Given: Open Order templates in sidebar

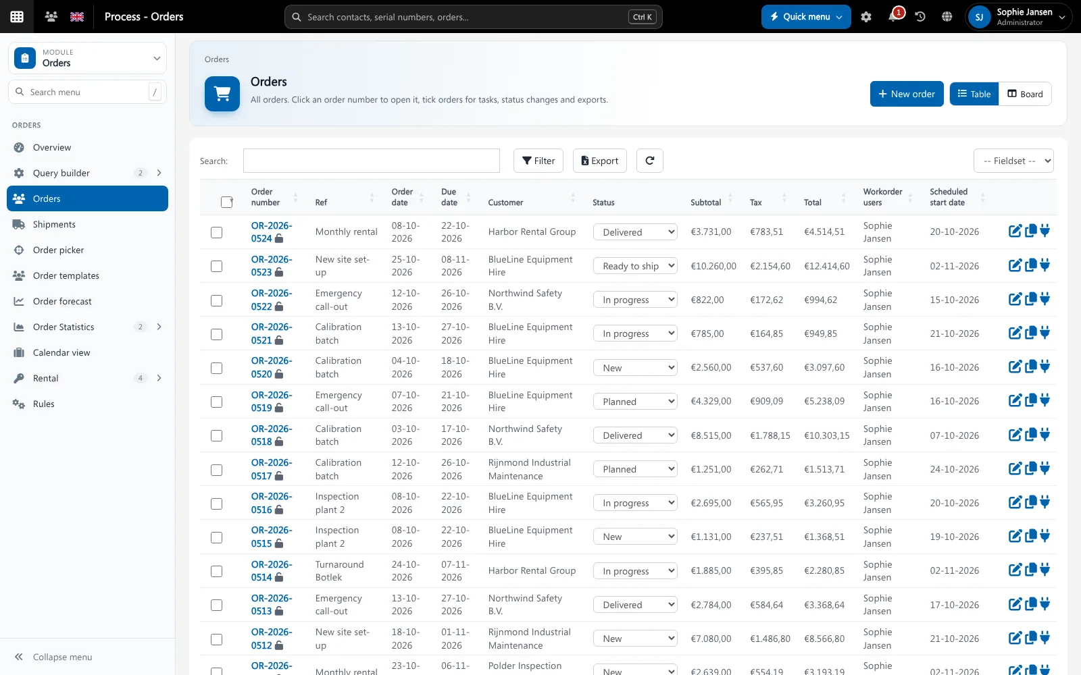Looking at the screenshot, I should click(87, 275).
